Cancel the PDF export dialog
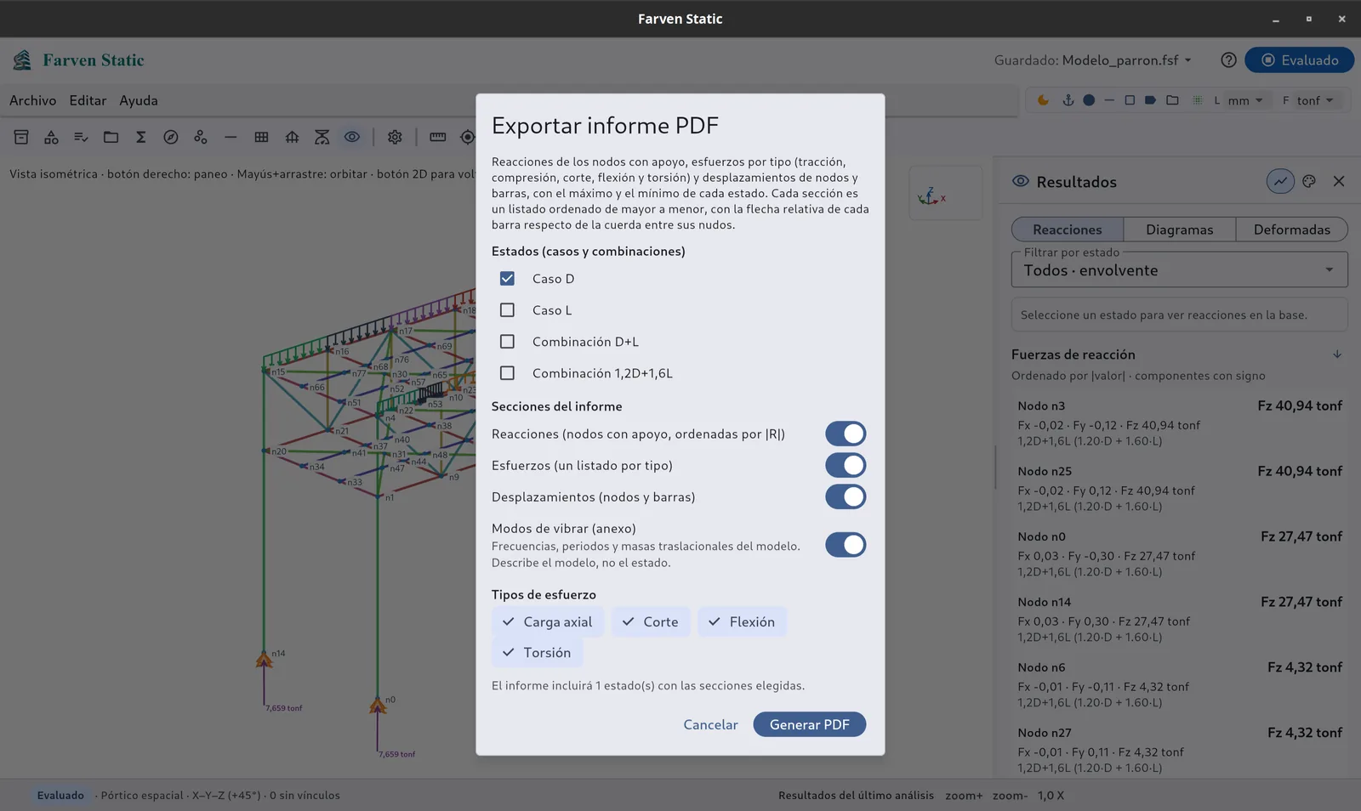Image resolution: width=1361 pixels, height=811 pixels. [x=710, y=724]
